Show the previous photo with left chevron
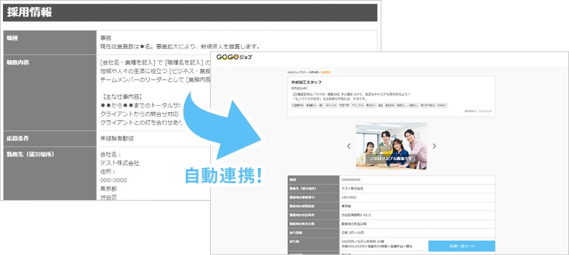Screen dimensions: 569x255 coord(349,146)
